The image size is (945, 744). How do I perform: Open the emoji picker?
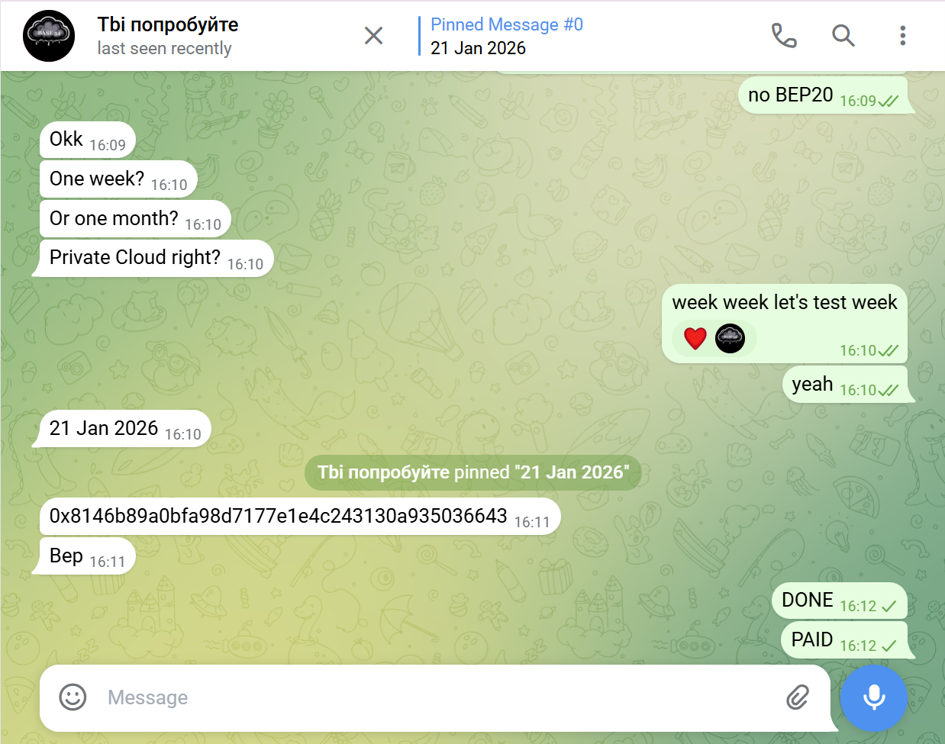pyautogui.click(x=73, y=697)
